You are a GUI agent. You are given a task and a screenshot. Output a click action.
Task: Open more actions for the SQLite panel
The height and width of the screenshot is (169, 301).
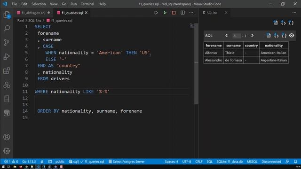[294, 13]
